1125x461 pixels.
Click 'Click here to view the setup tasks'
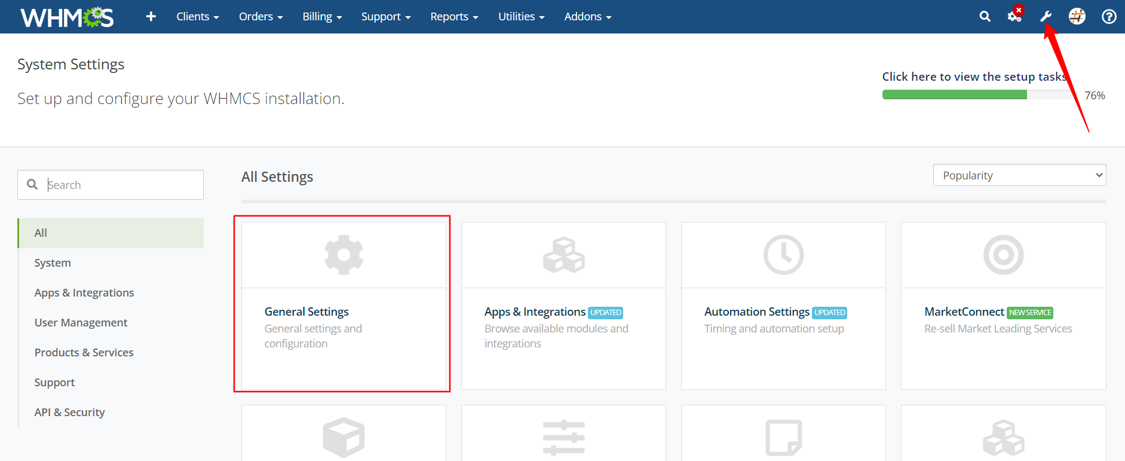[x=974, y=77]
